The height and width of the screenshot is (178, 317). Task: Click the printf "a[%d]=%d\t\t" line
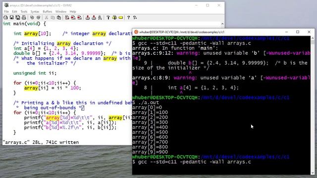click(x=70, y=123)
